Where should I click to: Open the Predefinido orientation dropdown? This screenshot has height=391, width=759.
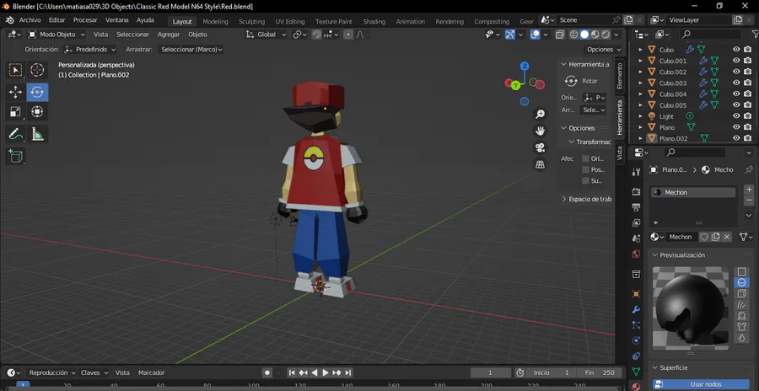90,50
